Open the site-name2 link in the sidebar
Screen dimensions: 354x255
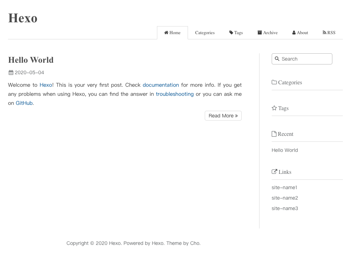tap(285, 198)
